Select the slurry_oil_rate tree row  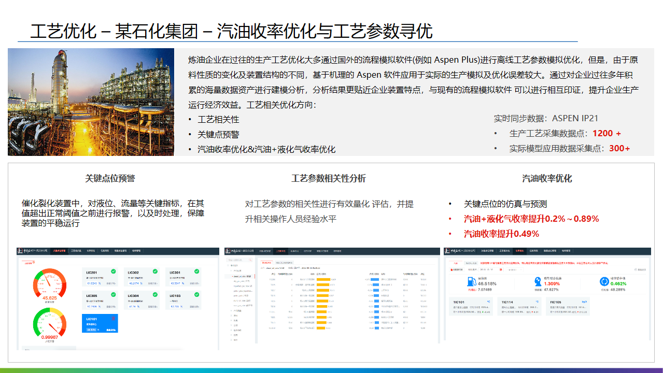pos(242,300)
